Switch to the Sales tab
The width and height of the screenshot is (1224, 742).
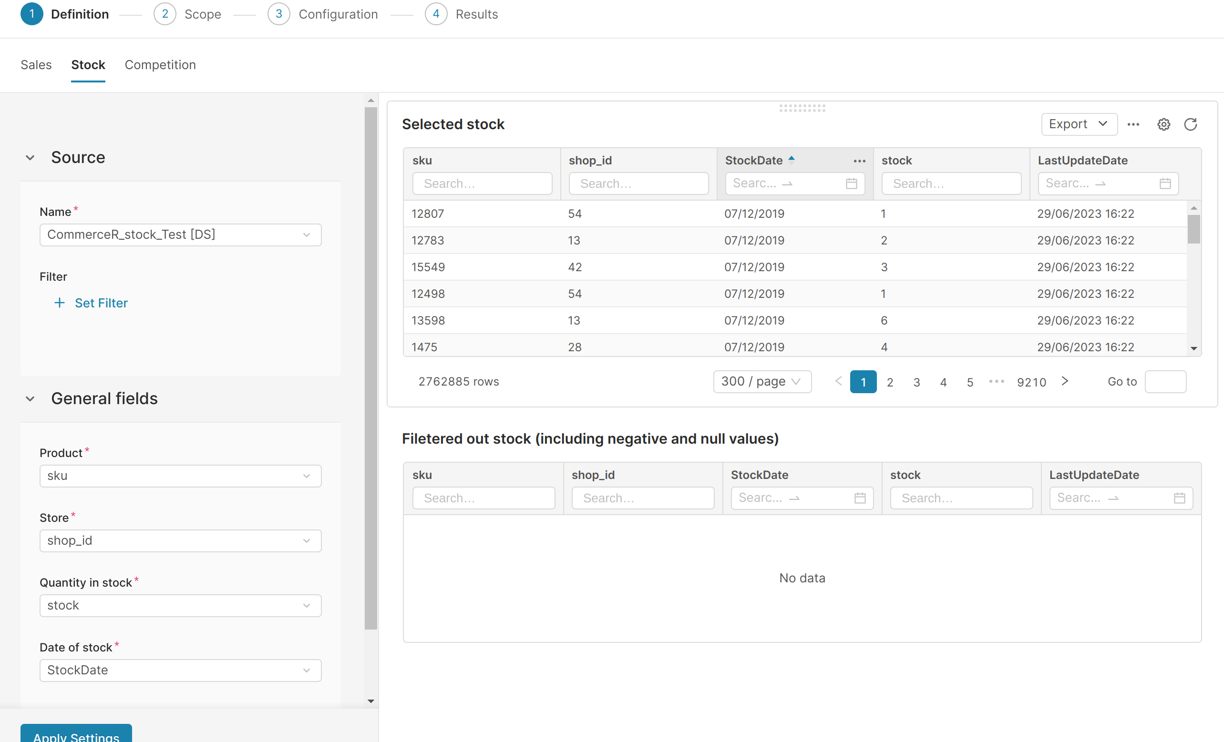pyautogui.click(x=36, y=64)
